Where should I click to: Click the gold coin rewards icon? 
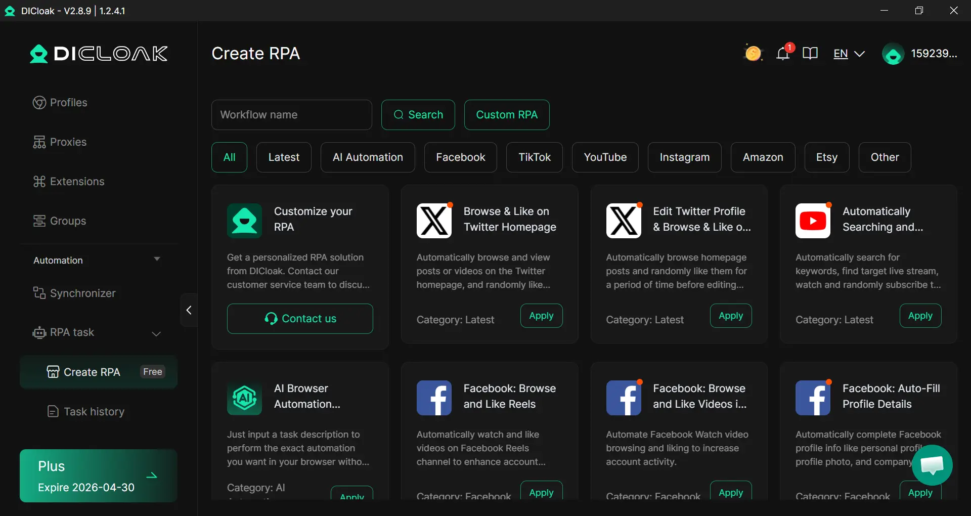point(753,53)
